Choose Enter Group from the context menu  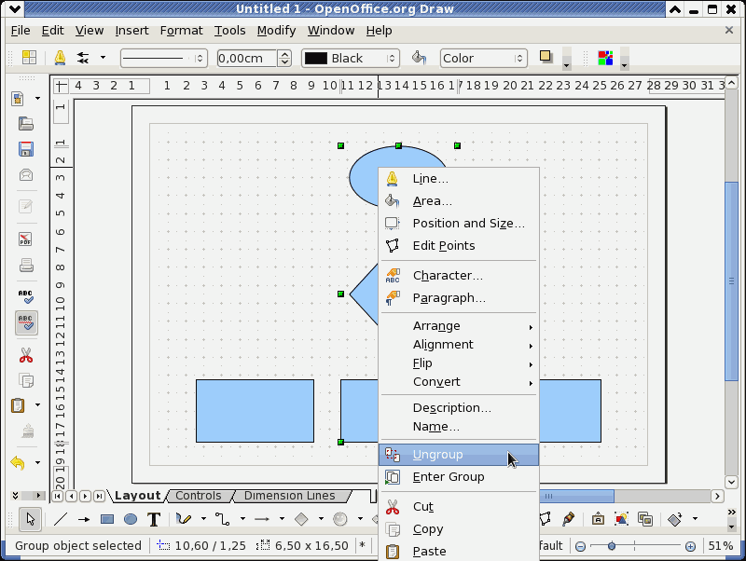tap(459, 477)
